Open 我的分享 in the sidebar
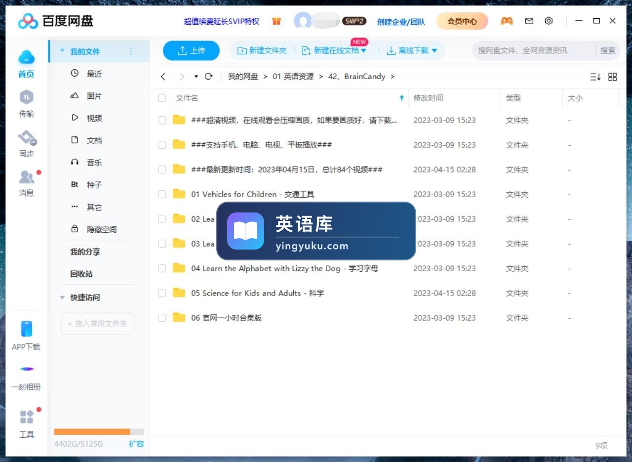The height and width of the screenshot is (462, 632). [85, 252]
